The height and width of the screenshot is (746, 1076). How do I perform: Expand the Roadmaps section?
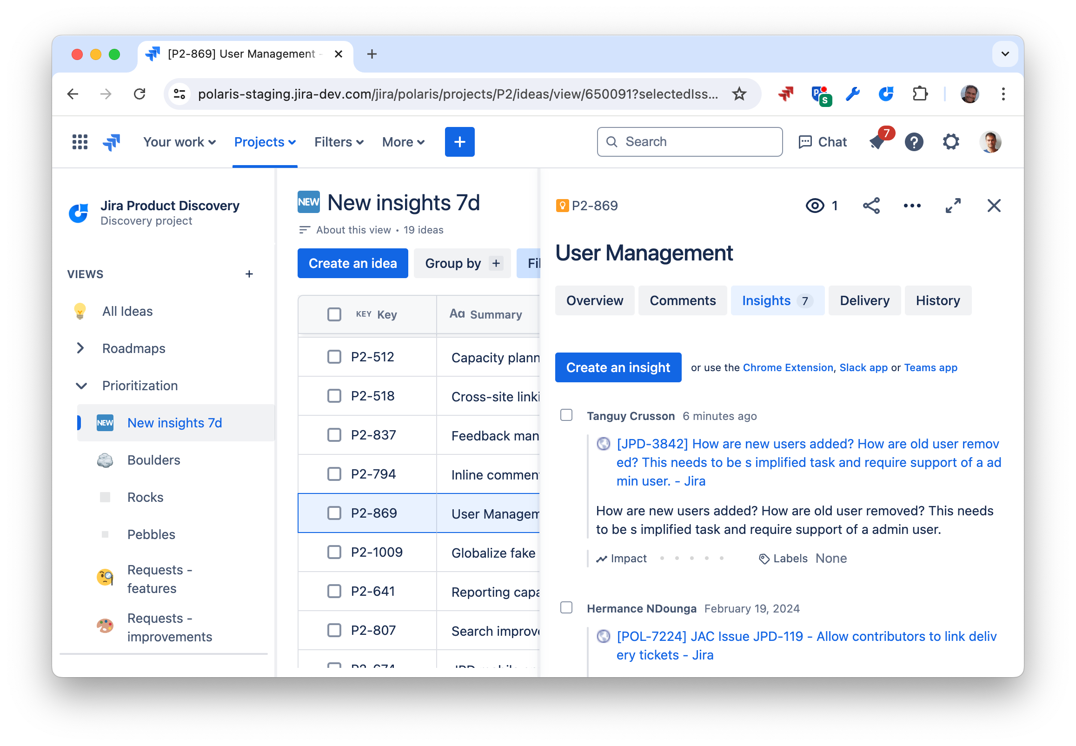[80, 348]
